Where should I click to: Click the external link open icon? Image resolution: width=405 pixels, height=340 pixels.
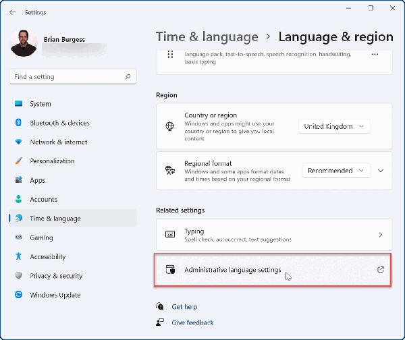[381, 270]
